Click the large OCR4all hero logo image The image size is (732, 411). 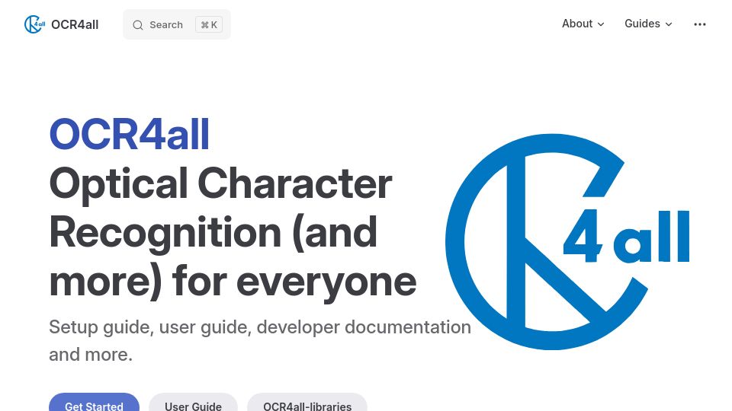click(x=567, y=241)
